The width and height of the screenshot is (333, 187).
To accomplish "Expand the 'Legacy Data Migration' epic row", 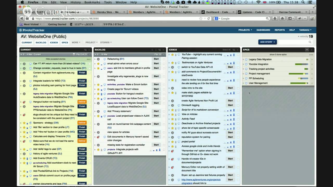I will (243, 59).
